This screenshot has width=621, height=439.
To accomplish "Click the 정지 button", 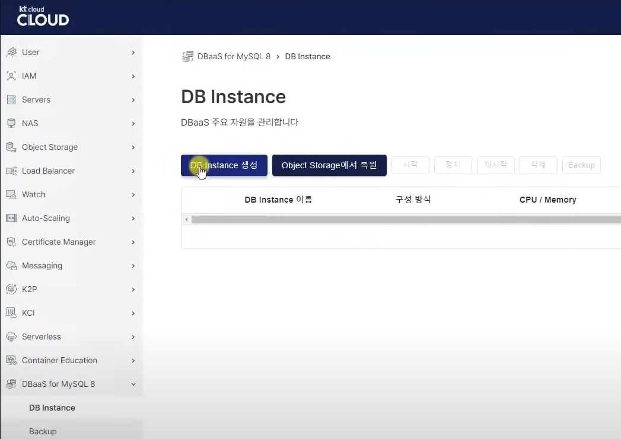I will 453,165.
